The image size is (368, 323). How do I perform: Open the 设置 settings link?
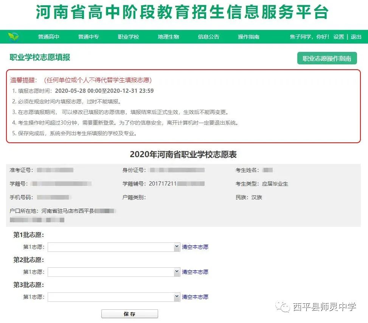pyautogui.click(x=339, y=37)
